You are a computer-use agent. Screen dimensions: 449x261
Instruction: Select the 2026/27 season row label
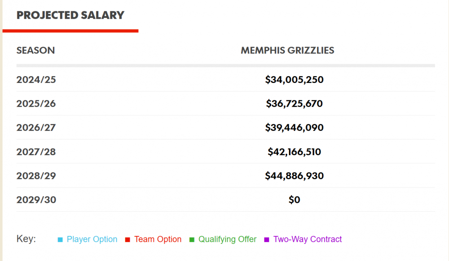36,128
